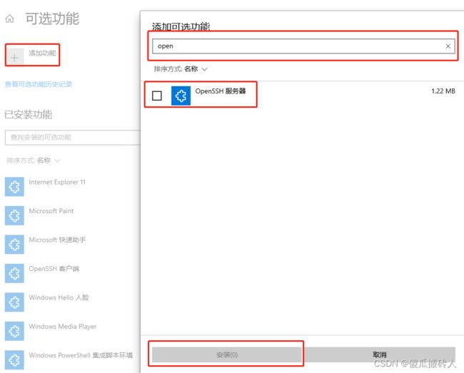Click the OpenSSH 客户端 feature icon

[14, 273]
